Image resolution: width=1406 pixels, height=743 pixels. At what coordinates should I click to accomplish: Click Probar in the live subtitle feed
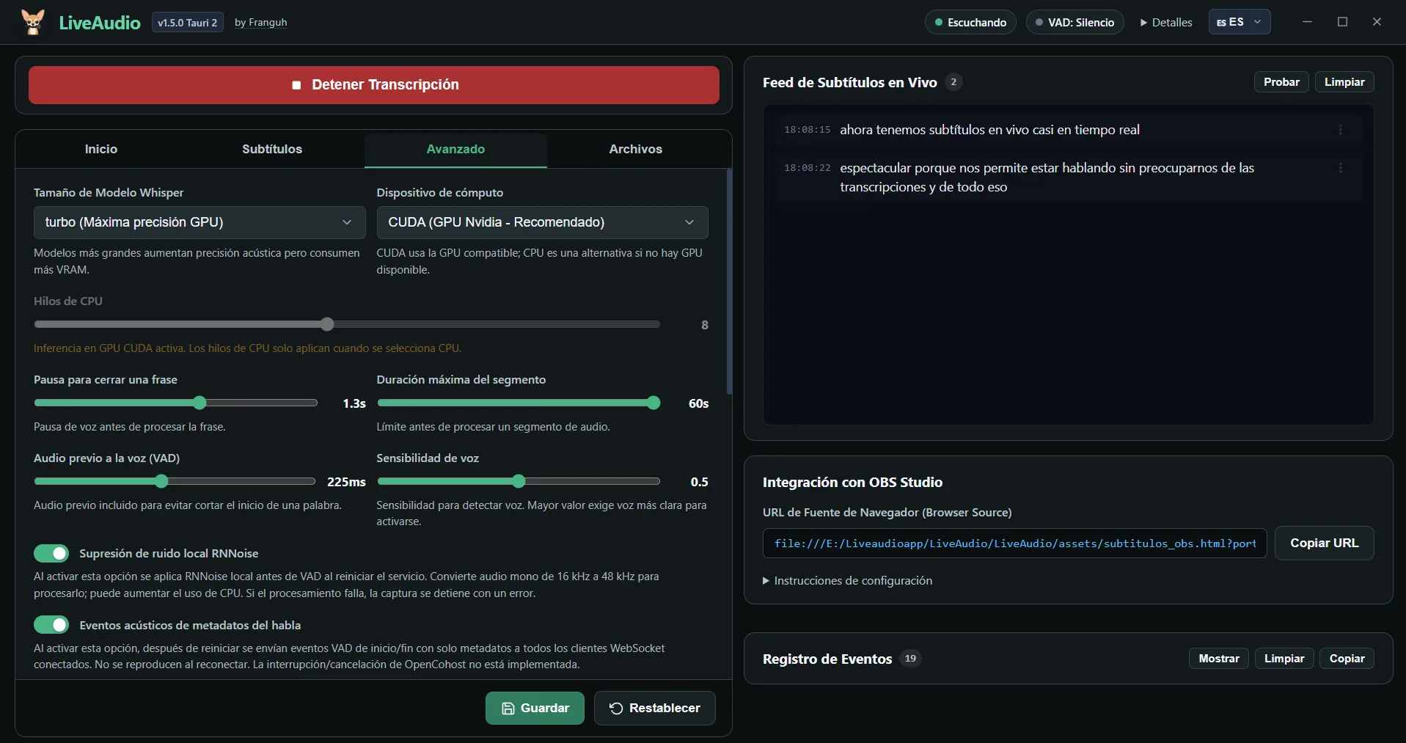[1281, 82]
